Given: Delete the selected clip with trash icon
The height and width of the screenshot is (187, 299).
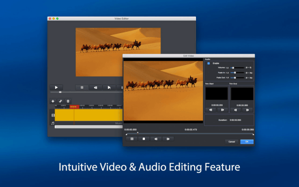Looking at the screenshot, I should point(68,101).
